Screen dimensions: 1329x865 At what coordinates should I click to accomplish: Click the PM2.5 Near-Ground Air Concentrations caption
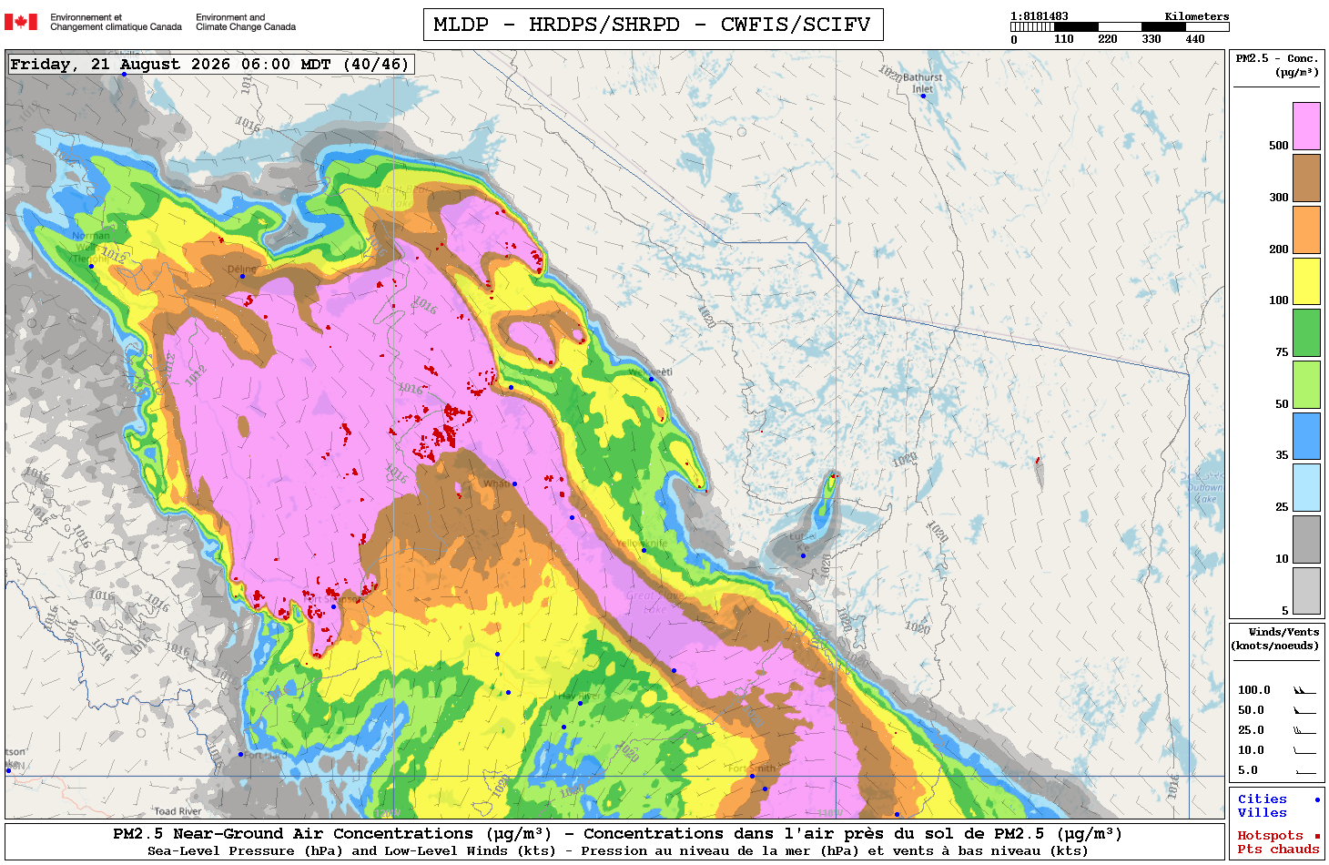617,834
